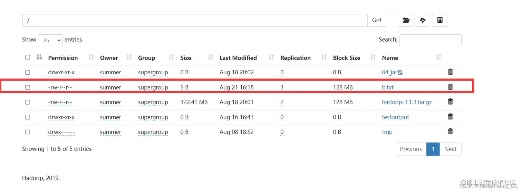The height and width of the screenshot is (192, 522).
Task: Click the cut and paste list icon
Action: 439,20
